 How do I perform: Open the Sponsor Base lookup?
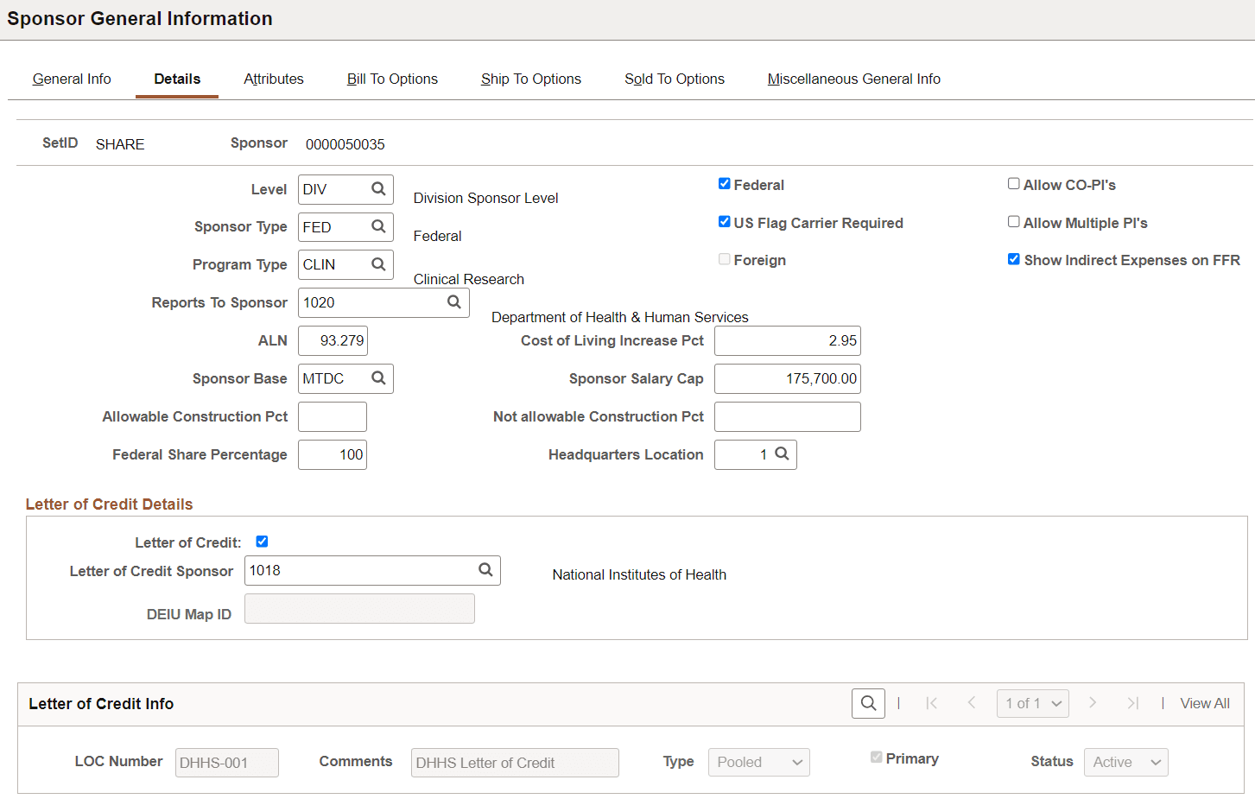tap(378, 378)
